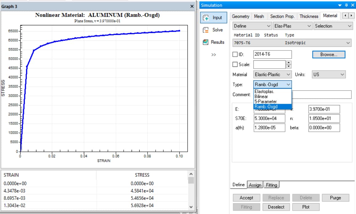Open the Units dropdown showing US

(328, 75)
